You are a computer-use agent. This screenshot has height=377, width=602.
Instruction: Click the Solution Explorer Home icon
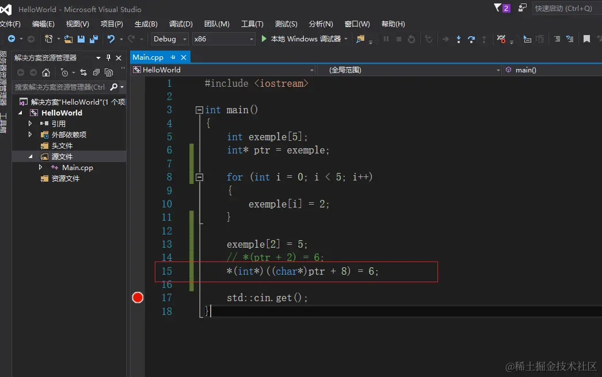[x=46, y=72]
